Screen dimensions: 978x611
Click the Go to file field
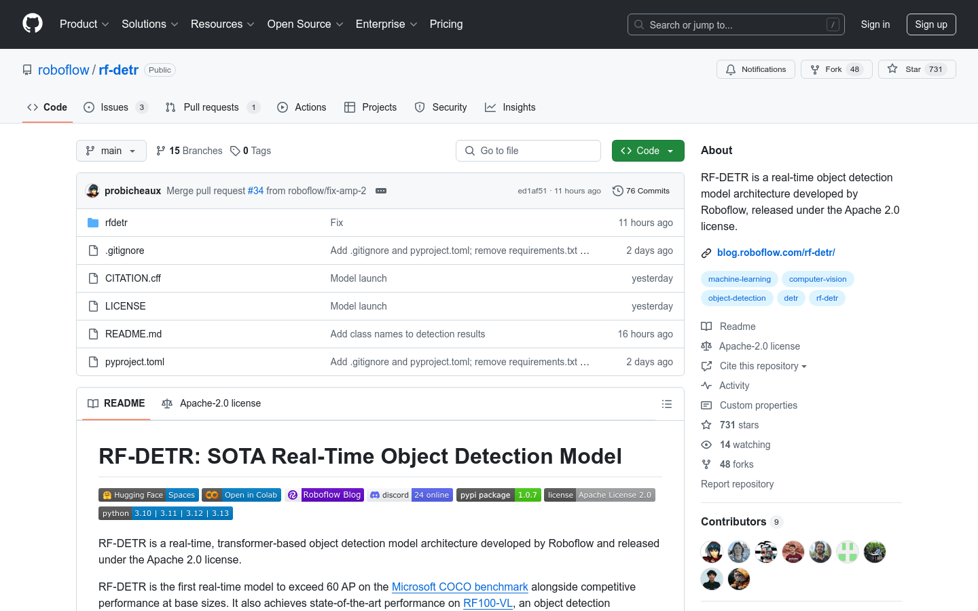click(528, 151)
